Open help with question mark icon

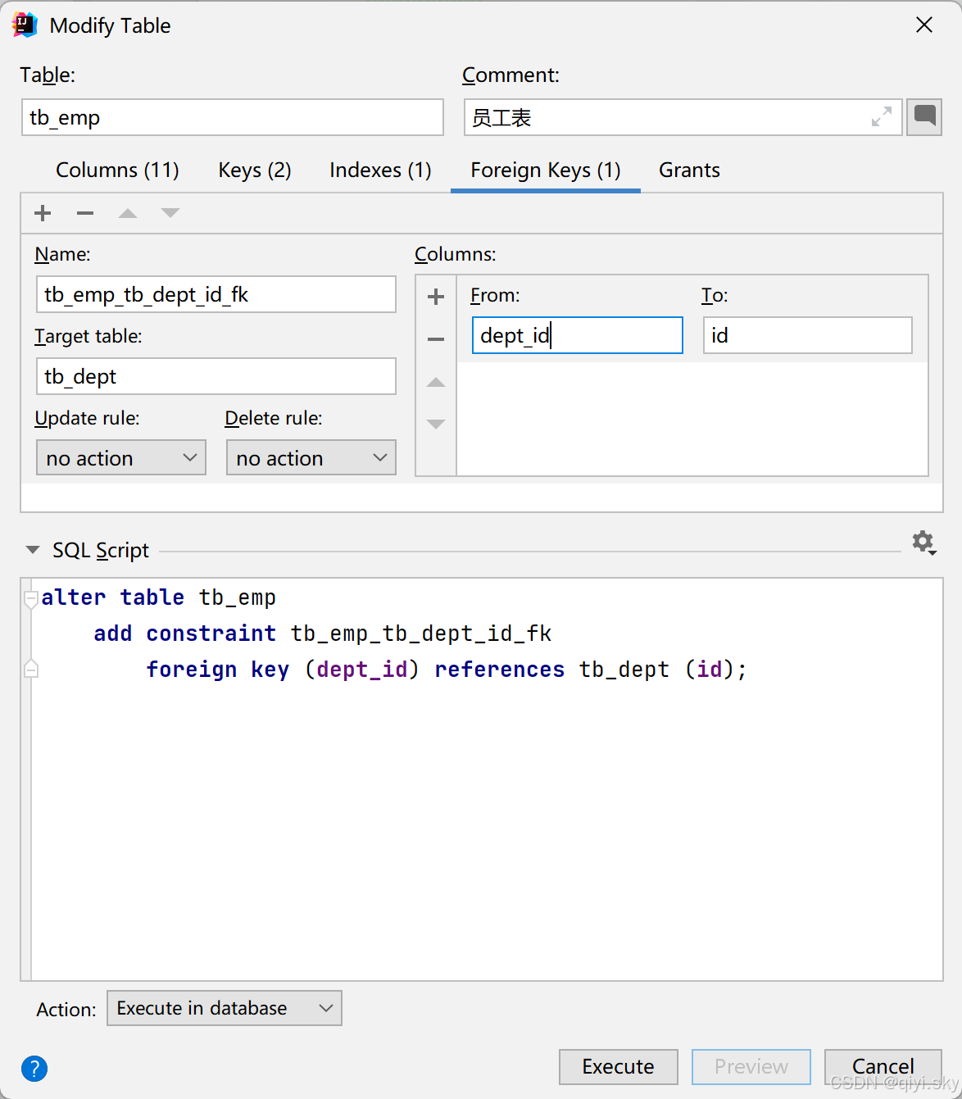pos(34,1069)
